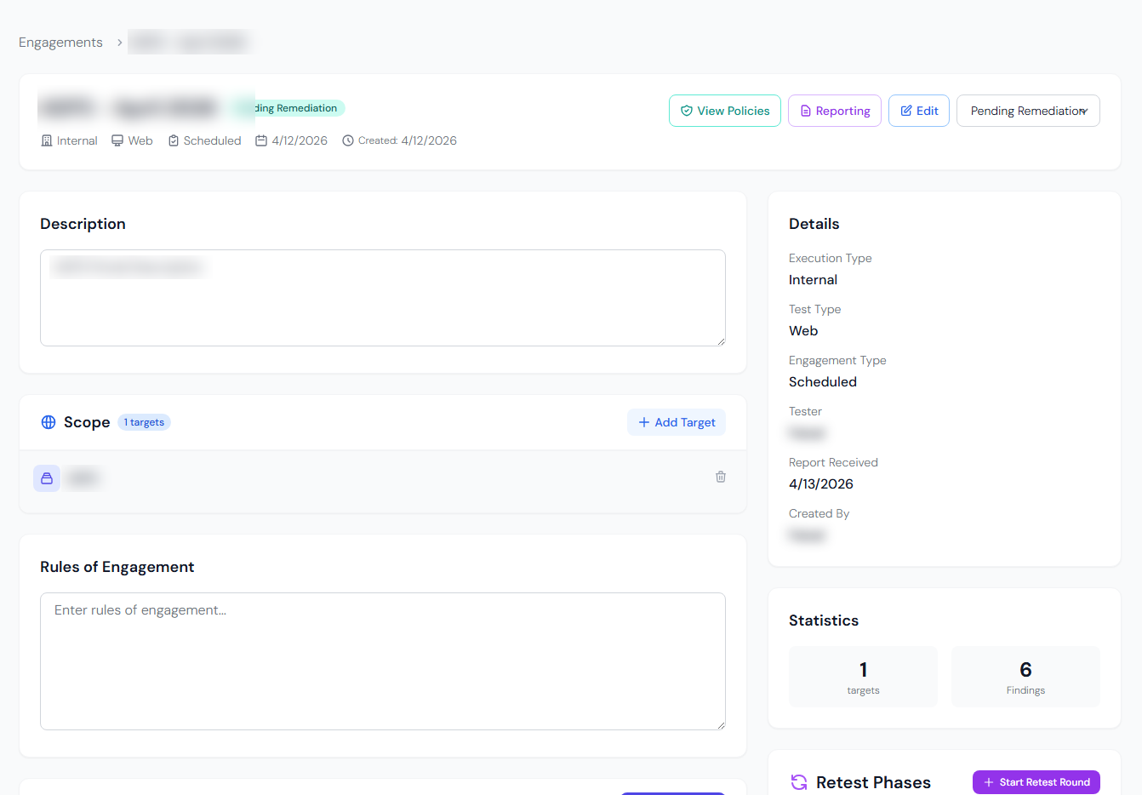Start a retest round
This screenshot has width=1142, height=795.
click(1036, 782)
